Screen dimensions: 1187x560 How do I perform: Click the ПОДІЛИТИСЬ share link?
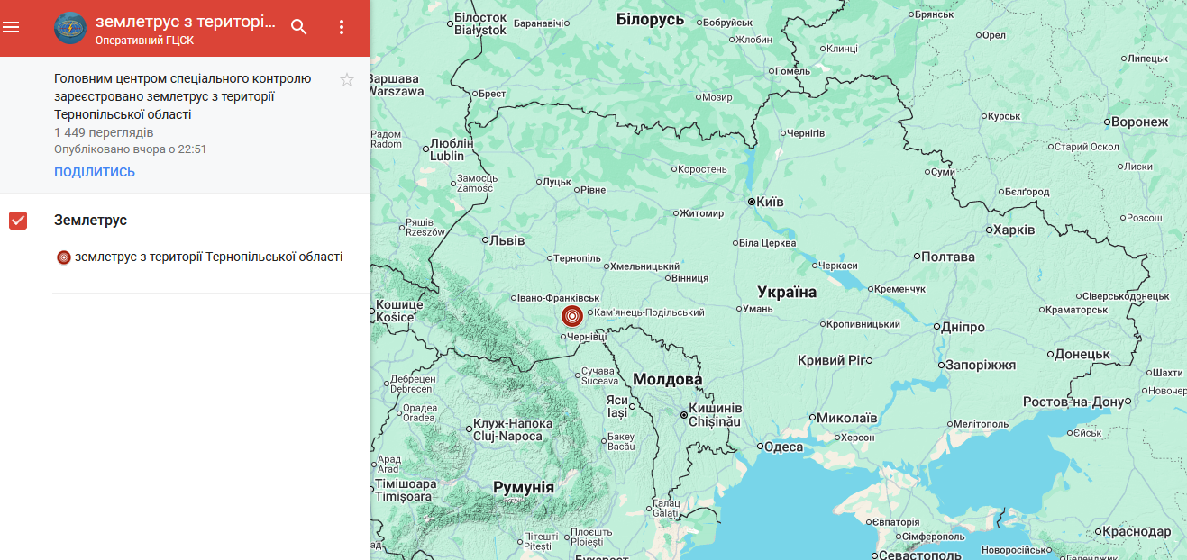(95, 171)
